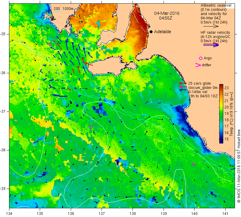Click the longitude axis label 141
241x217 pixels.
click(x=225, y=214)
